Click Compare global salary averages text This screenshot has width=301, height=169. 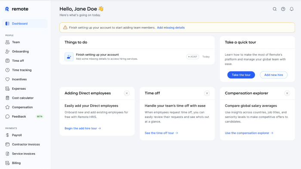[251, 106]
